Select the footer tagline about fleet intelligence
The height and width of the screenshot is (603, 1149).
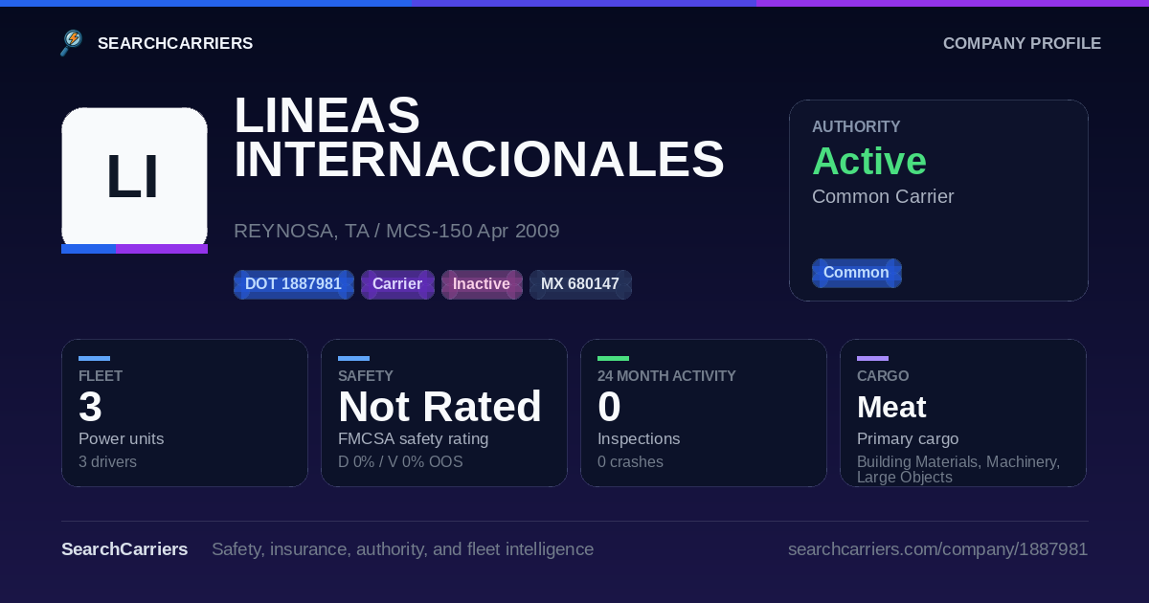pyautogui.click(x=402, y=549)
